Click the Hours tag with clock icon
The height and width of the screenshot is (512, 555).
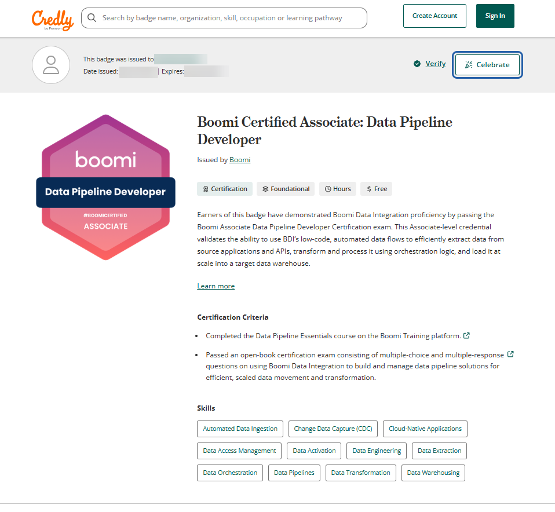point(338,189)
